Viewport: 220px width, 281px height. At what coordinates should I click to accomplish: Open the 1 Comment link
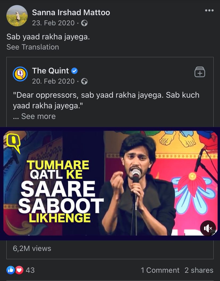click(160, 270)
